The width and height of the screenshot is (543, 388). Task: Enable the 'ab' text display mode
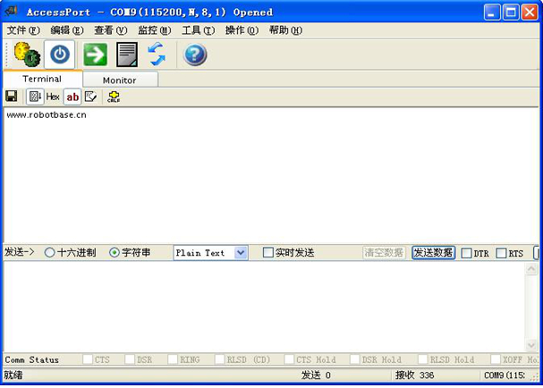(x=72, y=97)
